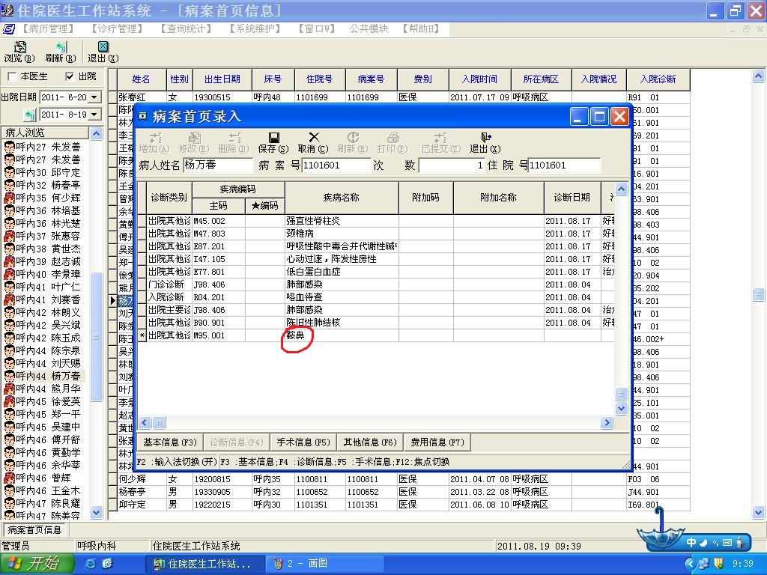Switch to 手术信息(F5) tab
The image size is (767, 575).
pyautogui.click(x=303, y=442)
